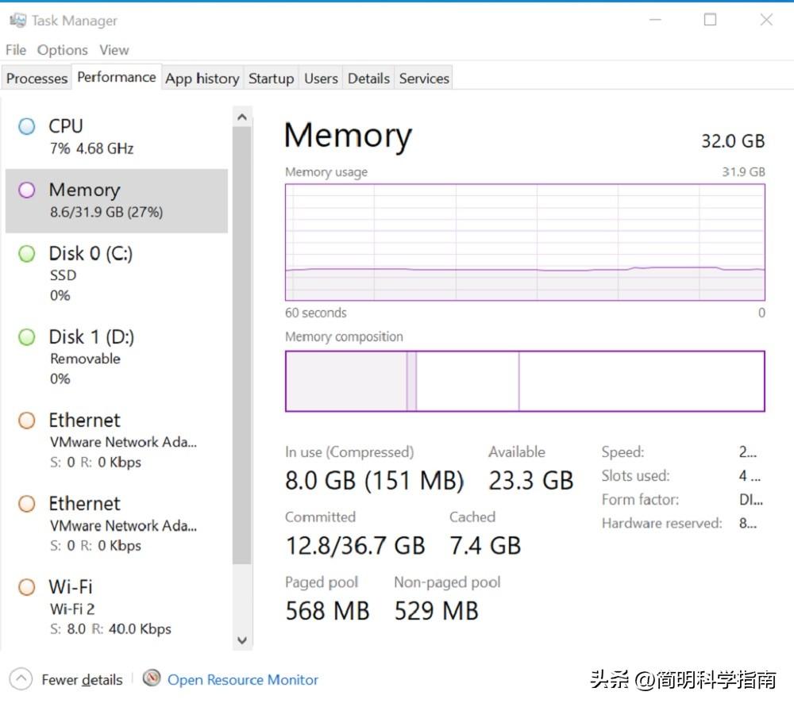Click the Memory composition bar
The height and width of the screenshot is (707, 794).
pyautogui.click(x=525, y=381)
